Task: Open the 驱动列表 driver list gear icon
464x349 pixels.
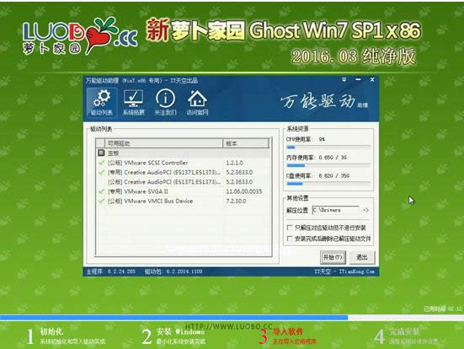Action: 102,103
